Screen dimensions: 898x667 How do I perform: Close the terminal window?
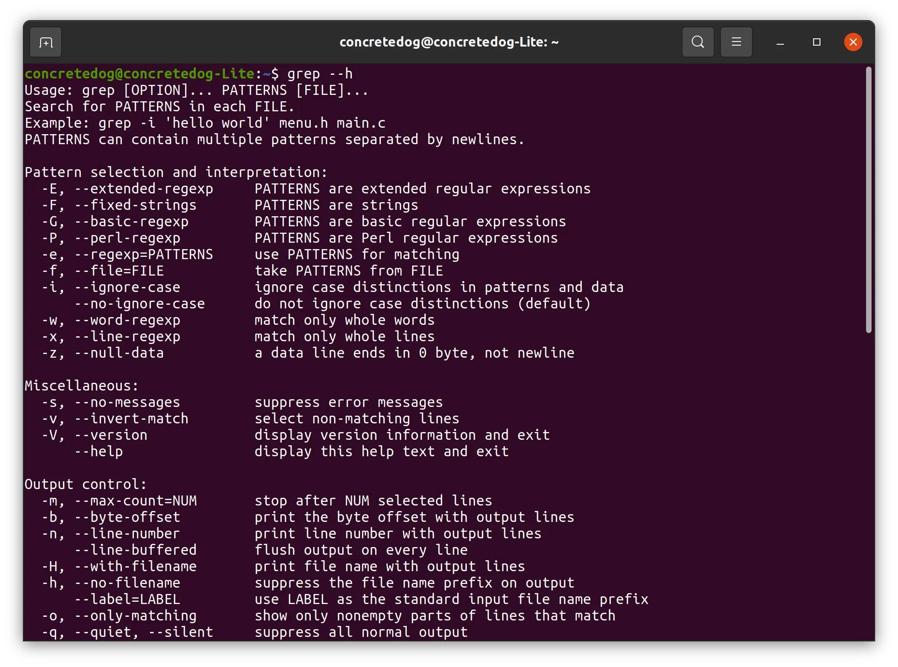[x=853, y=42]
